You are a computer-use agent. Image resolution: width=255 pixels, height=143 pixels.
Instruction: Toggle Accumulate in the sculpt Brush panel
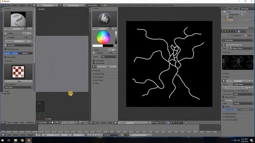click(6, 57)
